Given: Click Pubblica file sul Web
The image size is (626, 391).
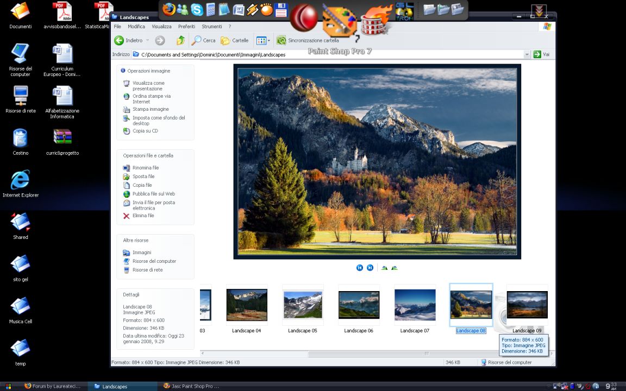Looking at the screenshot, I should [154, 194].
